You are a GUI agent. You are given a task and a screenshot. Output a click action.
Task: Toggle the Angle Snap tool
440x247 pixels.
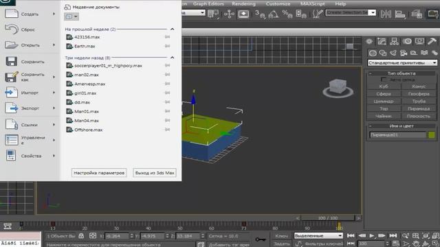tap(274, 14)
